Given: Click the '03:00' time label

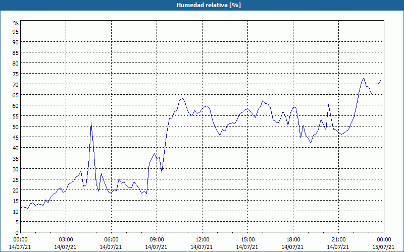Looking at the screenshot, I should coord(66,240).
